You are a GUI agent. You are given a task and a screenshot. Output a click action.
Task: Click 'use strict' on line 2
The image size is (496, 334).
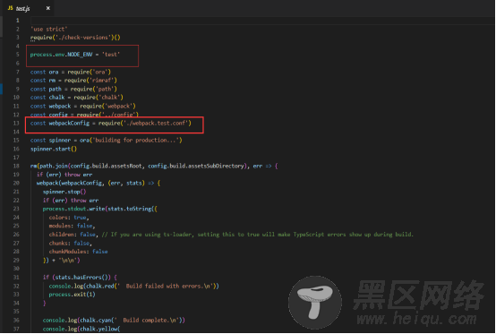49,29
